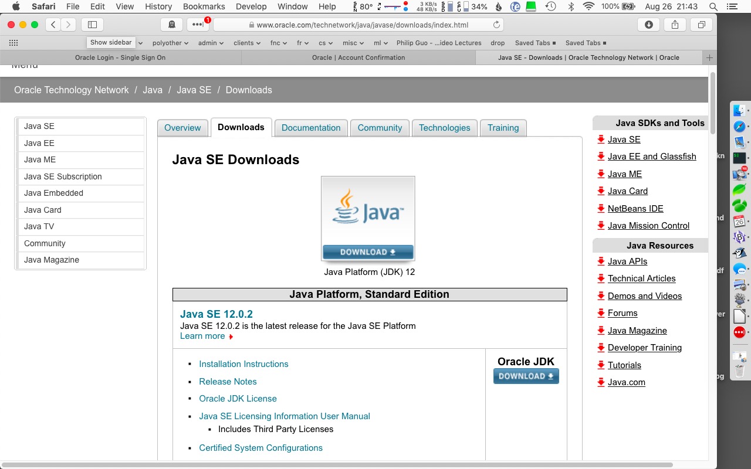Click the Safari address bar URL field
Screen dimensions: 751x469
(358, 25)
